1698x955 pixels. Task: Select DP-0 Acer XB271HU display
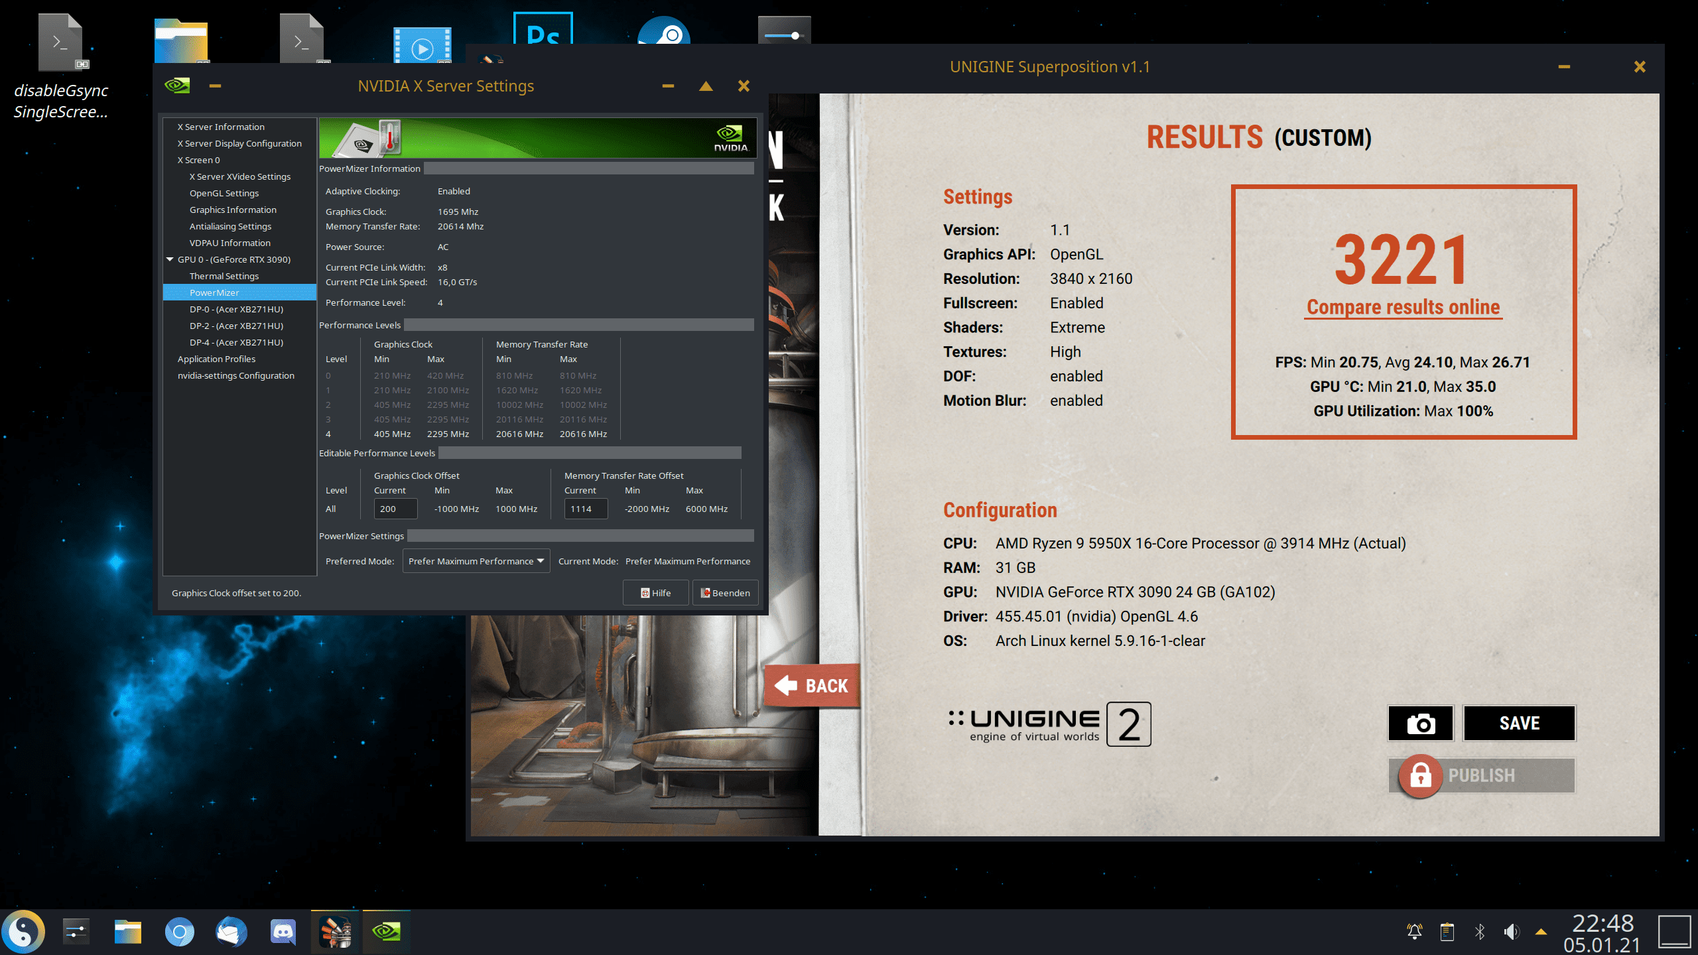(x=236, y=309)
